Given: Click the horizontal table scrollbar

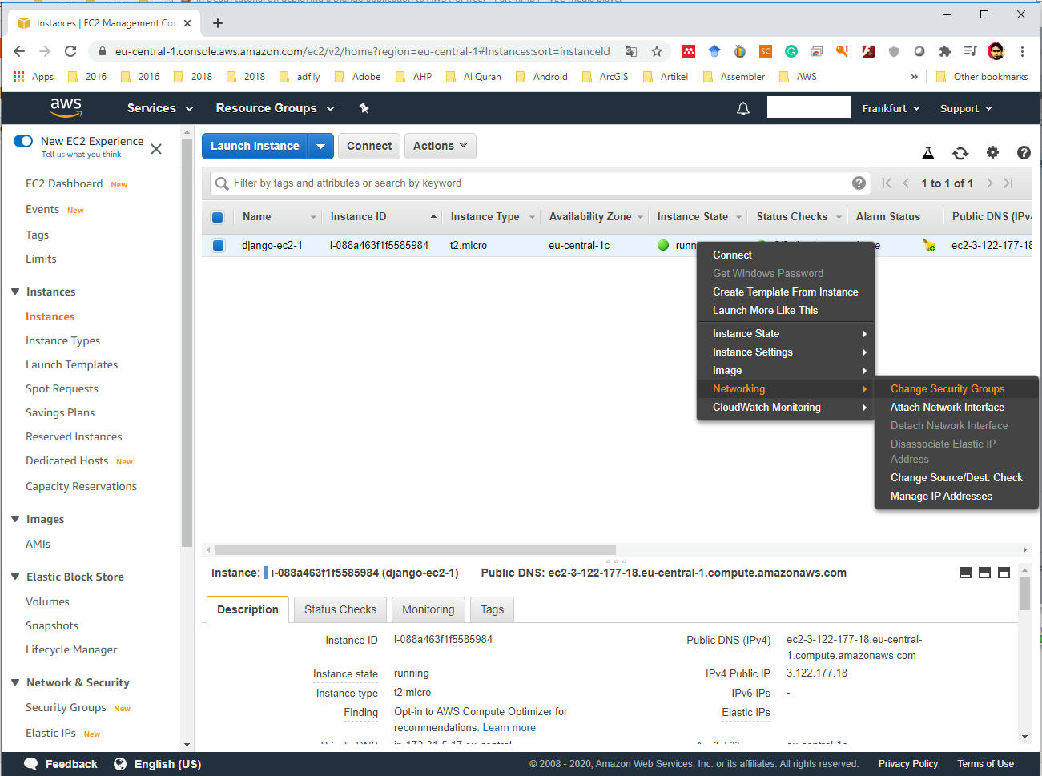Looking at the screenshot, I should [x=415, y=549].
